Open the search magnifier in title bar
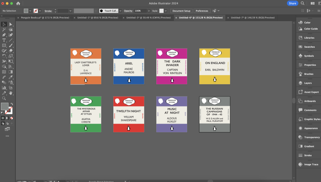Image resolution: width=321 pixels, height=182 pixels. [303, 3]
